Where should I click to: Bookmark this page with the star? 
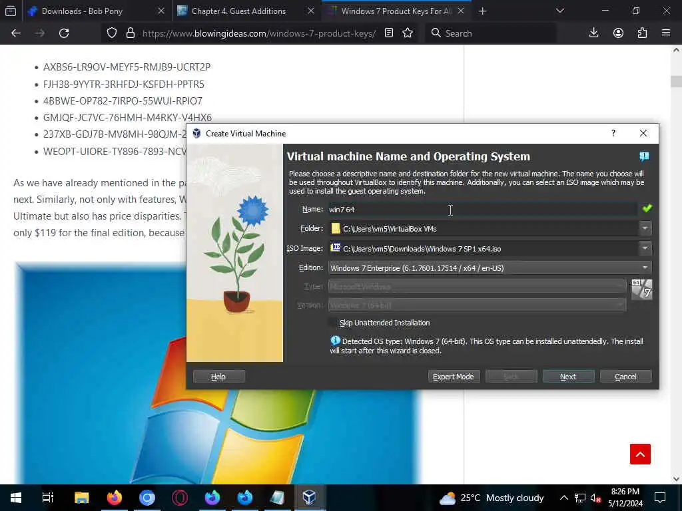click(408, 33)
